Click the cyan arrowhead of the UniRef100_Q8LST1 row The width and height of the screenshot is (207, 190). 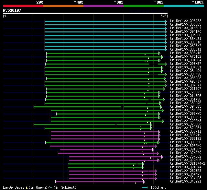point(166,50)
